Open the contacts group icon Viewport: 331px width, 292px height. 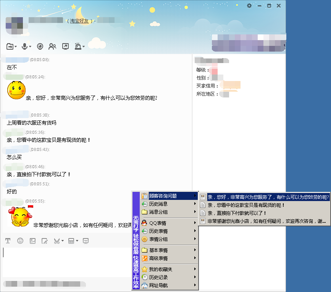point(52,46)
